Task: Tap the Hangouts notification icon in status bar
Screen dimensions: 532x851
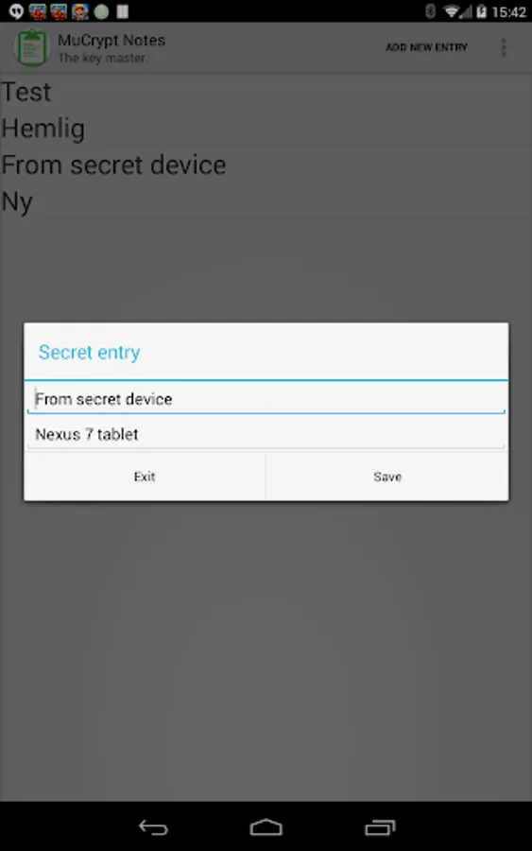Action: point(16,10)
